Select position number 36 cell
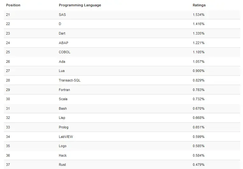Screen dimensions: 243x169 8,155
